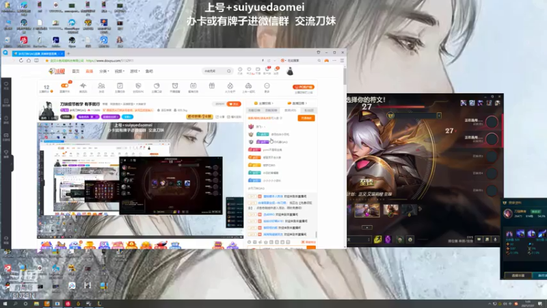Toggle the live broadcast switch in streamer toolbar
Image resolution: width=547 pixels, height=308 pixels.
coord(64,86)
